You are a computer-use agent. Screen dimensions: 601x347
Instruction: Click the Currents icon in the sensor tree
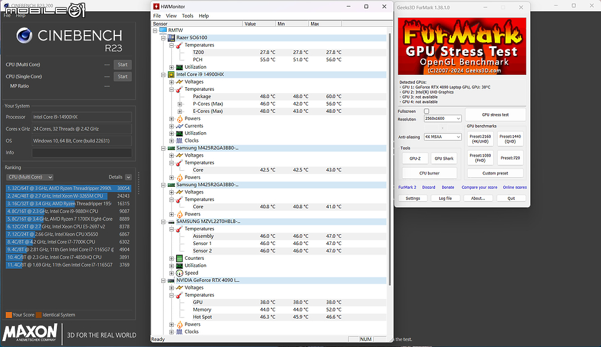(179, 126)
